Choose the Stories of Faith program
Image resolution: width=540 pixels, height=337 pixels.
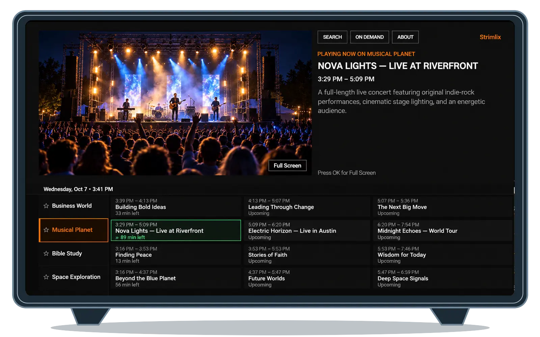tap(307, 254)
